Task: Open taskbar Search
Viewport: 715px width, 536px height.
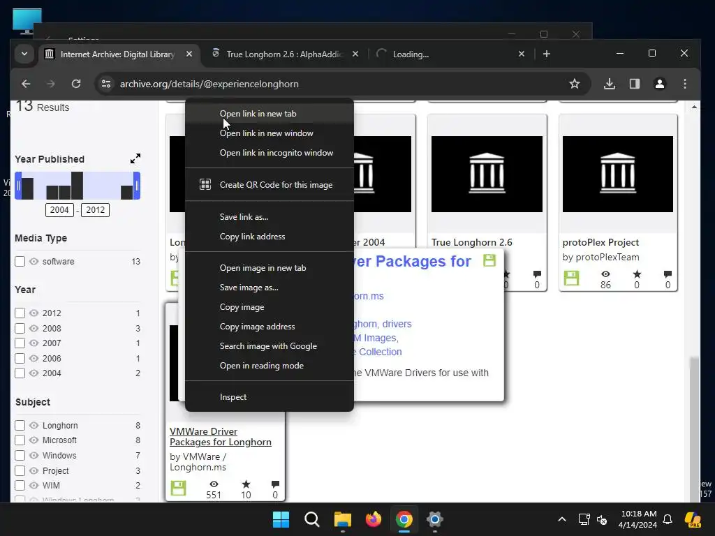Action: (312, 519)
